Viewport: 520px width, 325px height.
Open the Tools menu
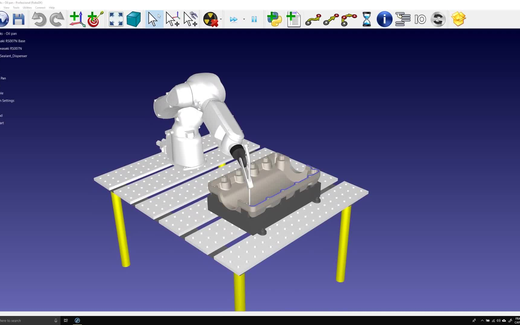point(16,8)
